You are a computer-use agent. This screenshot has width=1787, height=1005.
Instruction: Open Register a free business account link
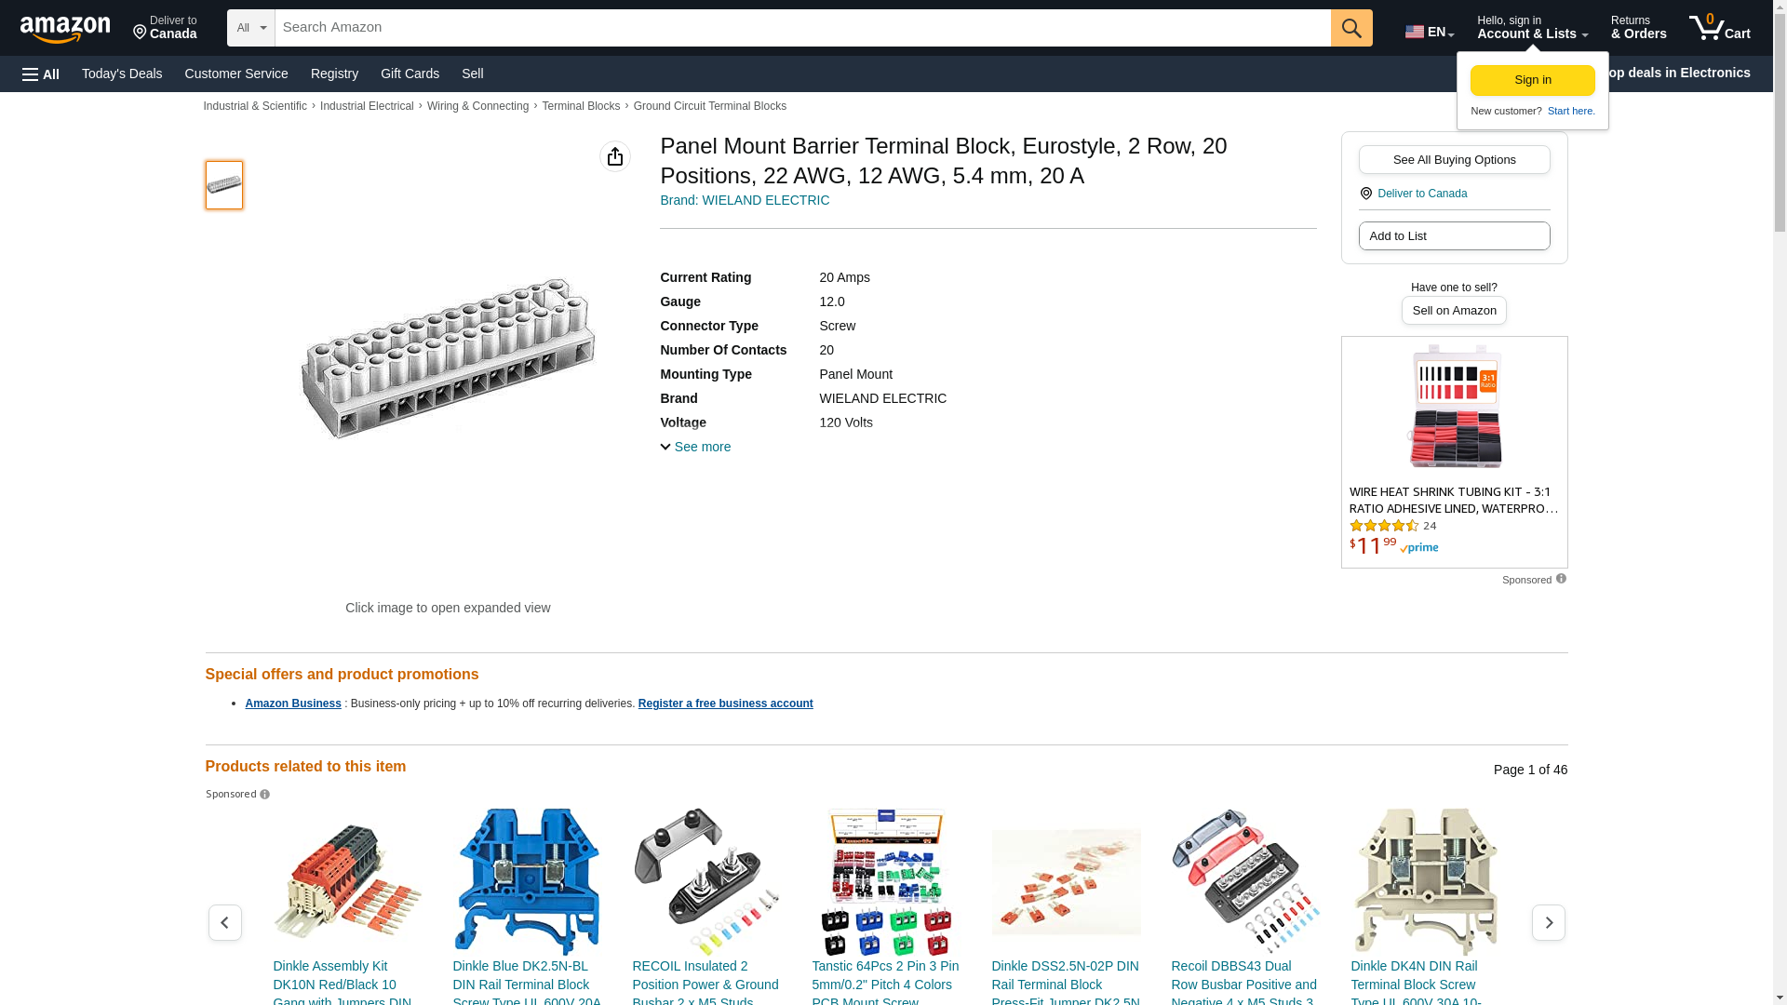point(725,703)
